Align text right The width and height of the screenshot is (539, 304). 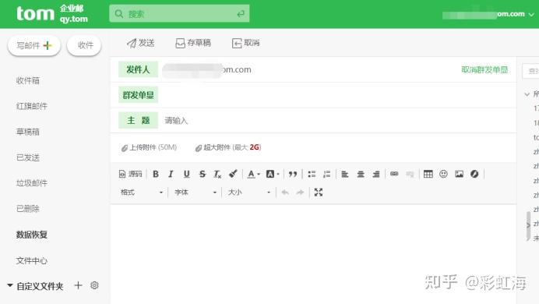click(376, 174)
